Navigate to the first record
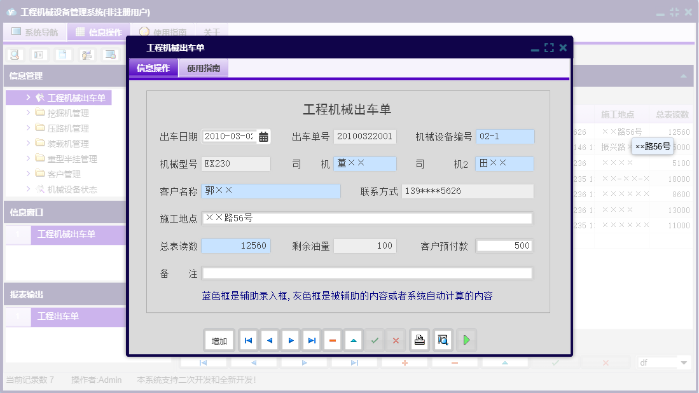Screen dimensions: 699x393 [248, 340]
